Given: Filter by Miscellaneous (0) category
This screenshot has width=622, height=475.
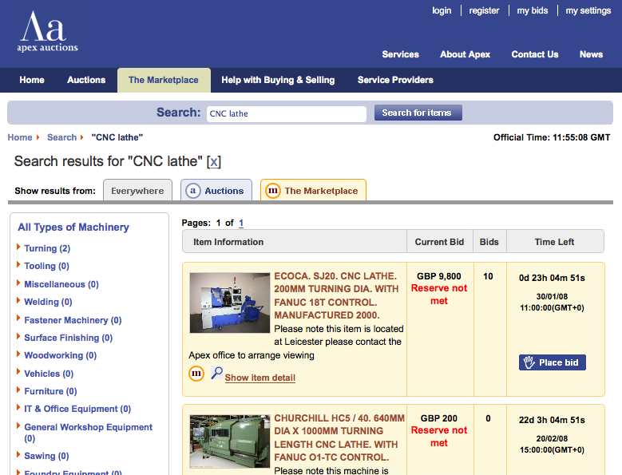Looking at the screenshot, I should [61, 284].
